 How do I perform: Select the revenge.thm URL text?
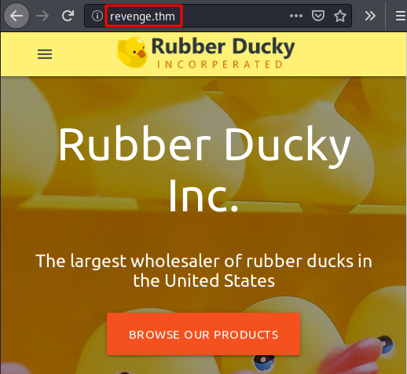pyautogui.click(x=142, y=16)
